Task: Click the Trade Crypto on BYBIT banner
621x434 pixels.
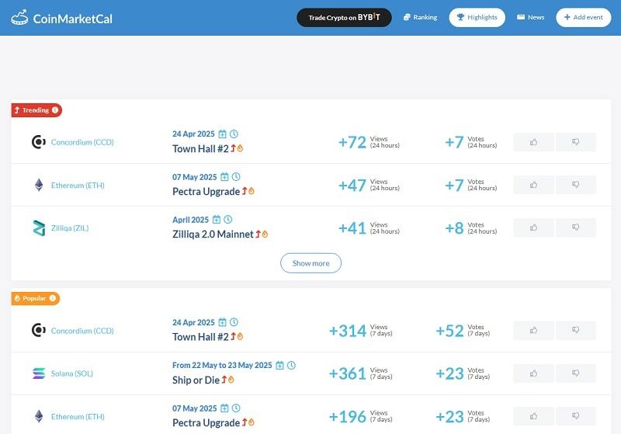Action: point(344,17)
